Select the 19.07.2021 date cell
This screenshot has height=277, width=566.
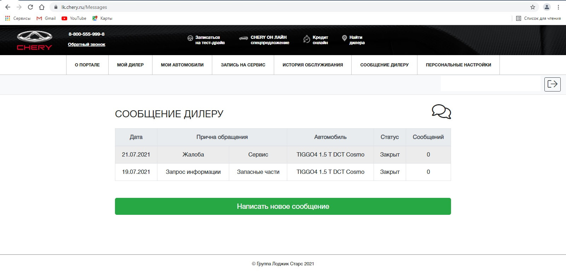(136, 172)
